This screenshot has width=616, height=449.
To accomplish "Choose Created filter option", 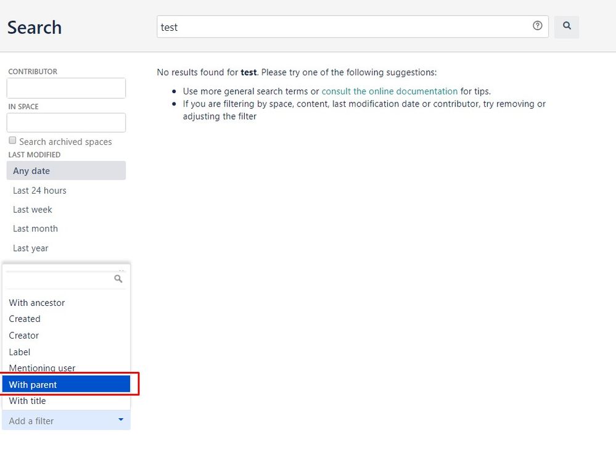I will coord(66,319).
